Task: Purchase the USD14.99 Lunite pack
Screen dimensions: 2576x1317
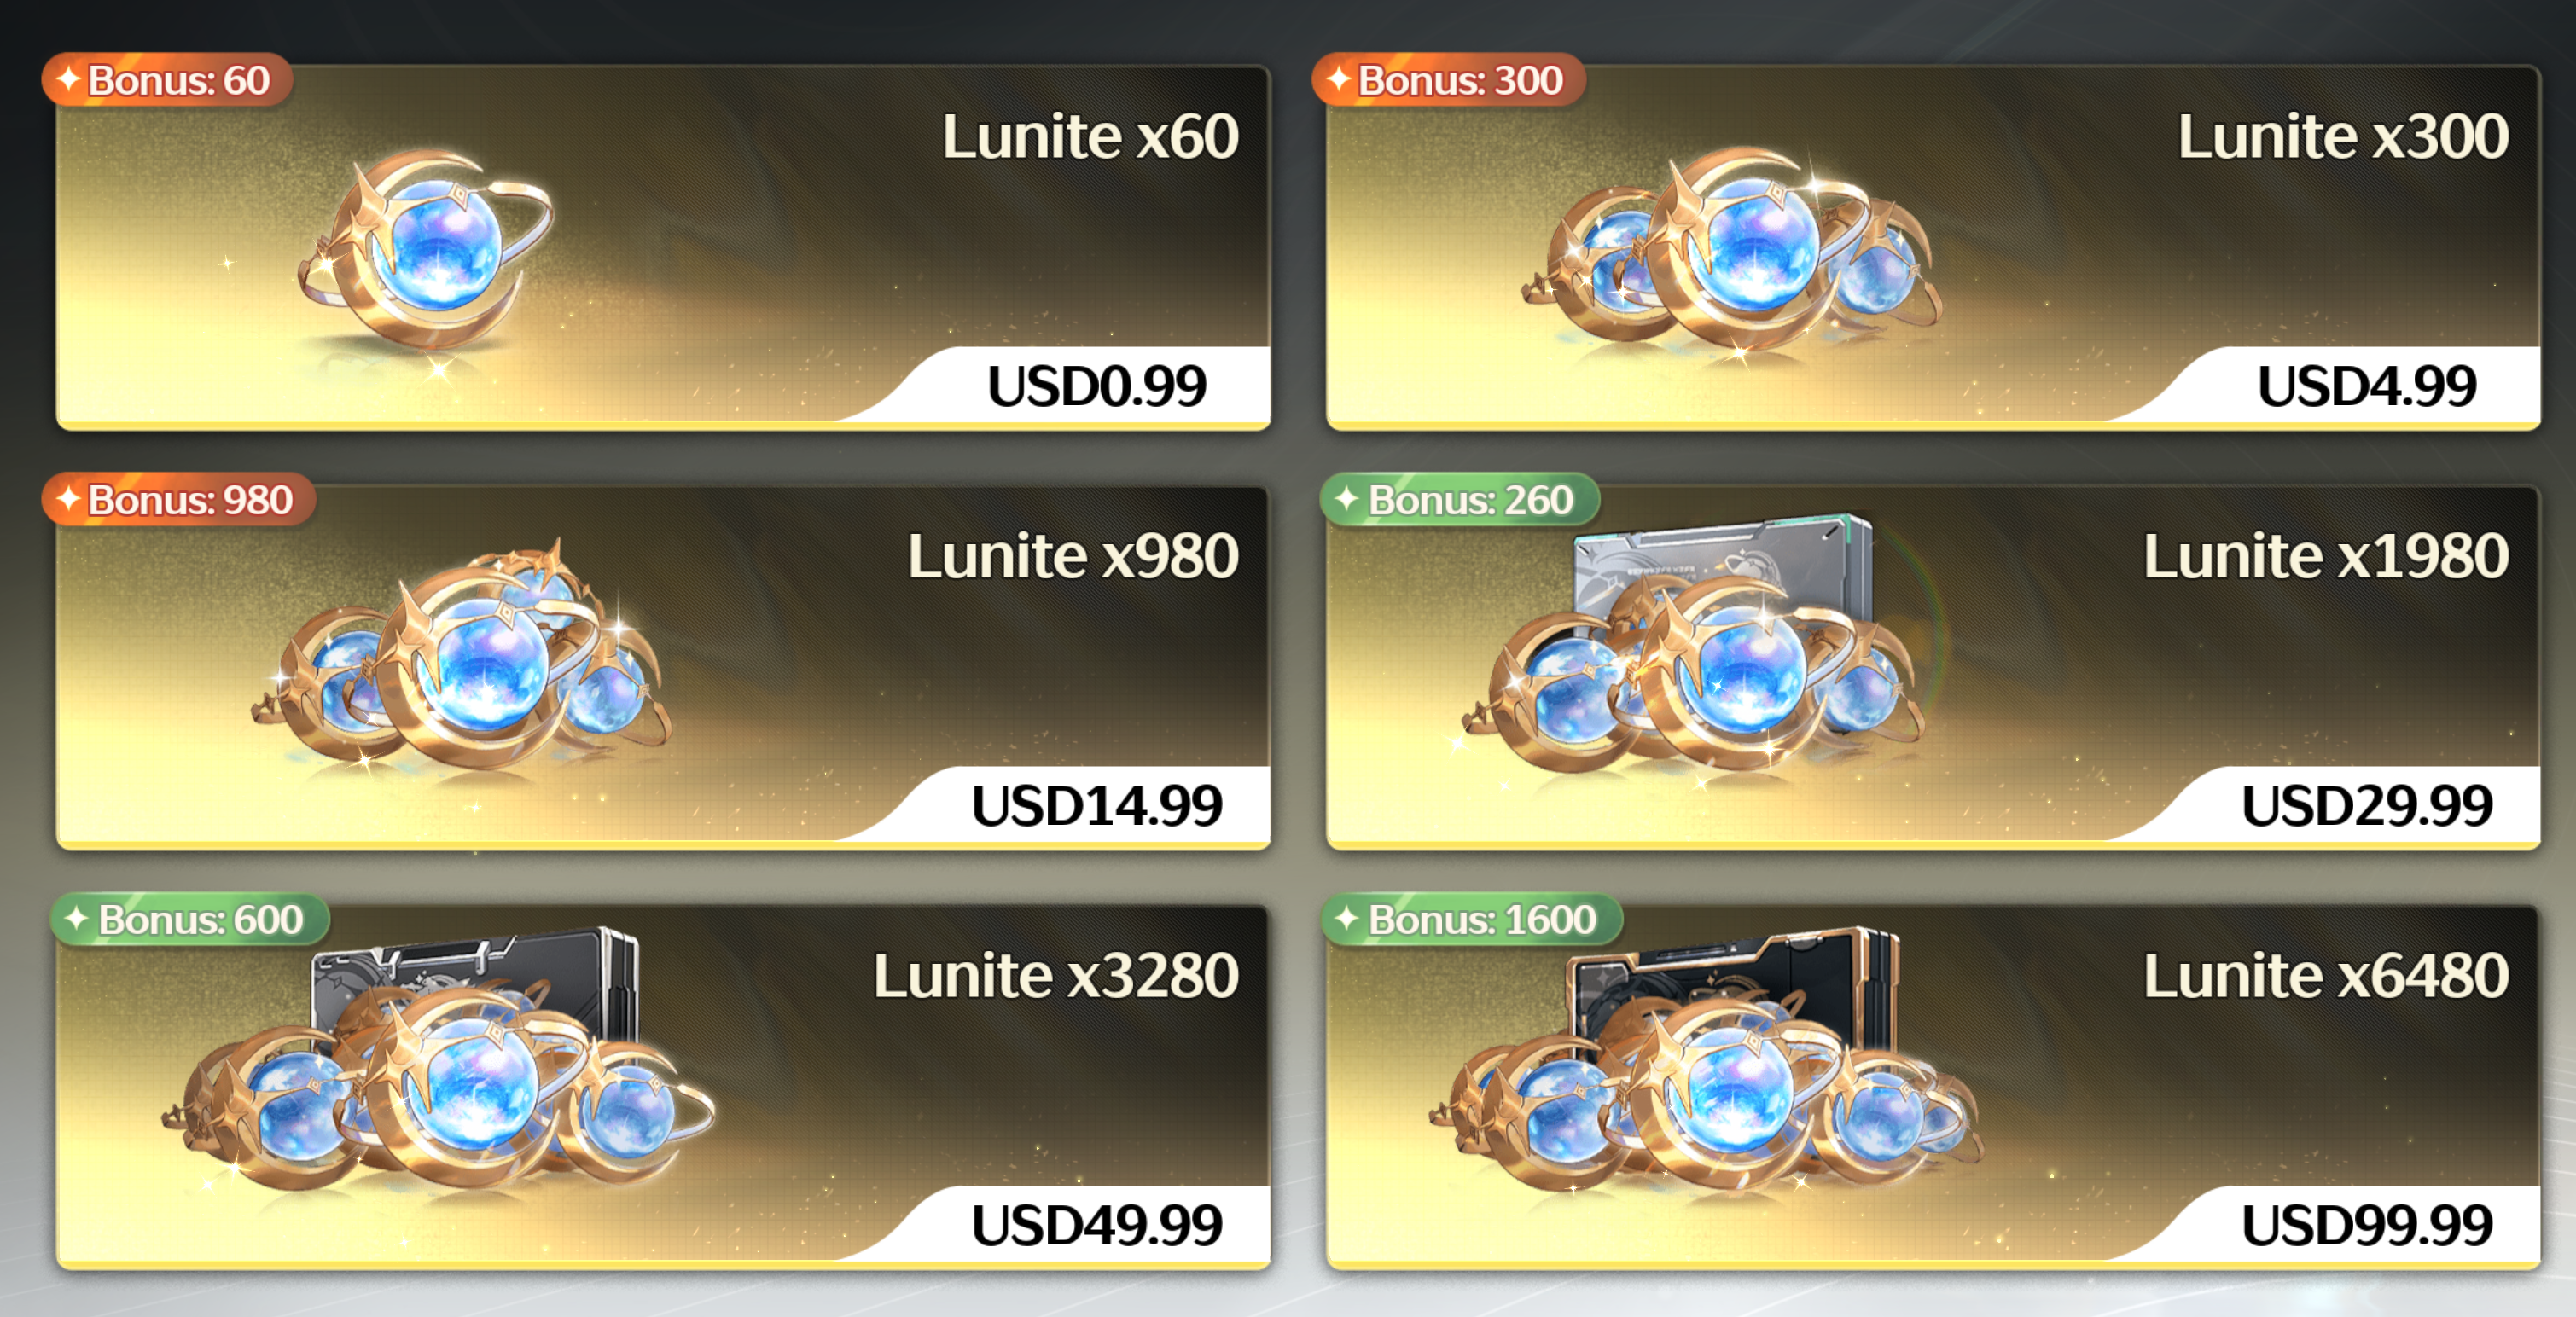Action: pyautogui.click(x=1096, y=806)
